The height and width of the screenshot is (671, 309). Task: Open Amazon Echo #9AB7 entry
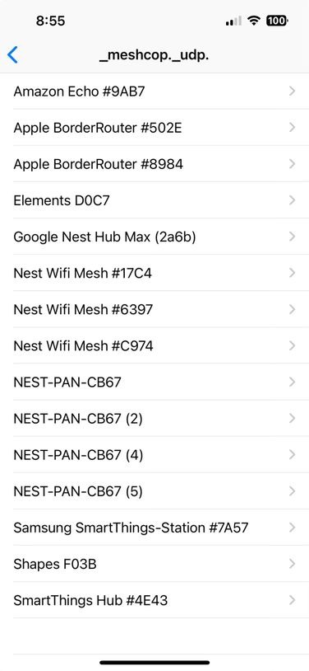tap(154, 91)
